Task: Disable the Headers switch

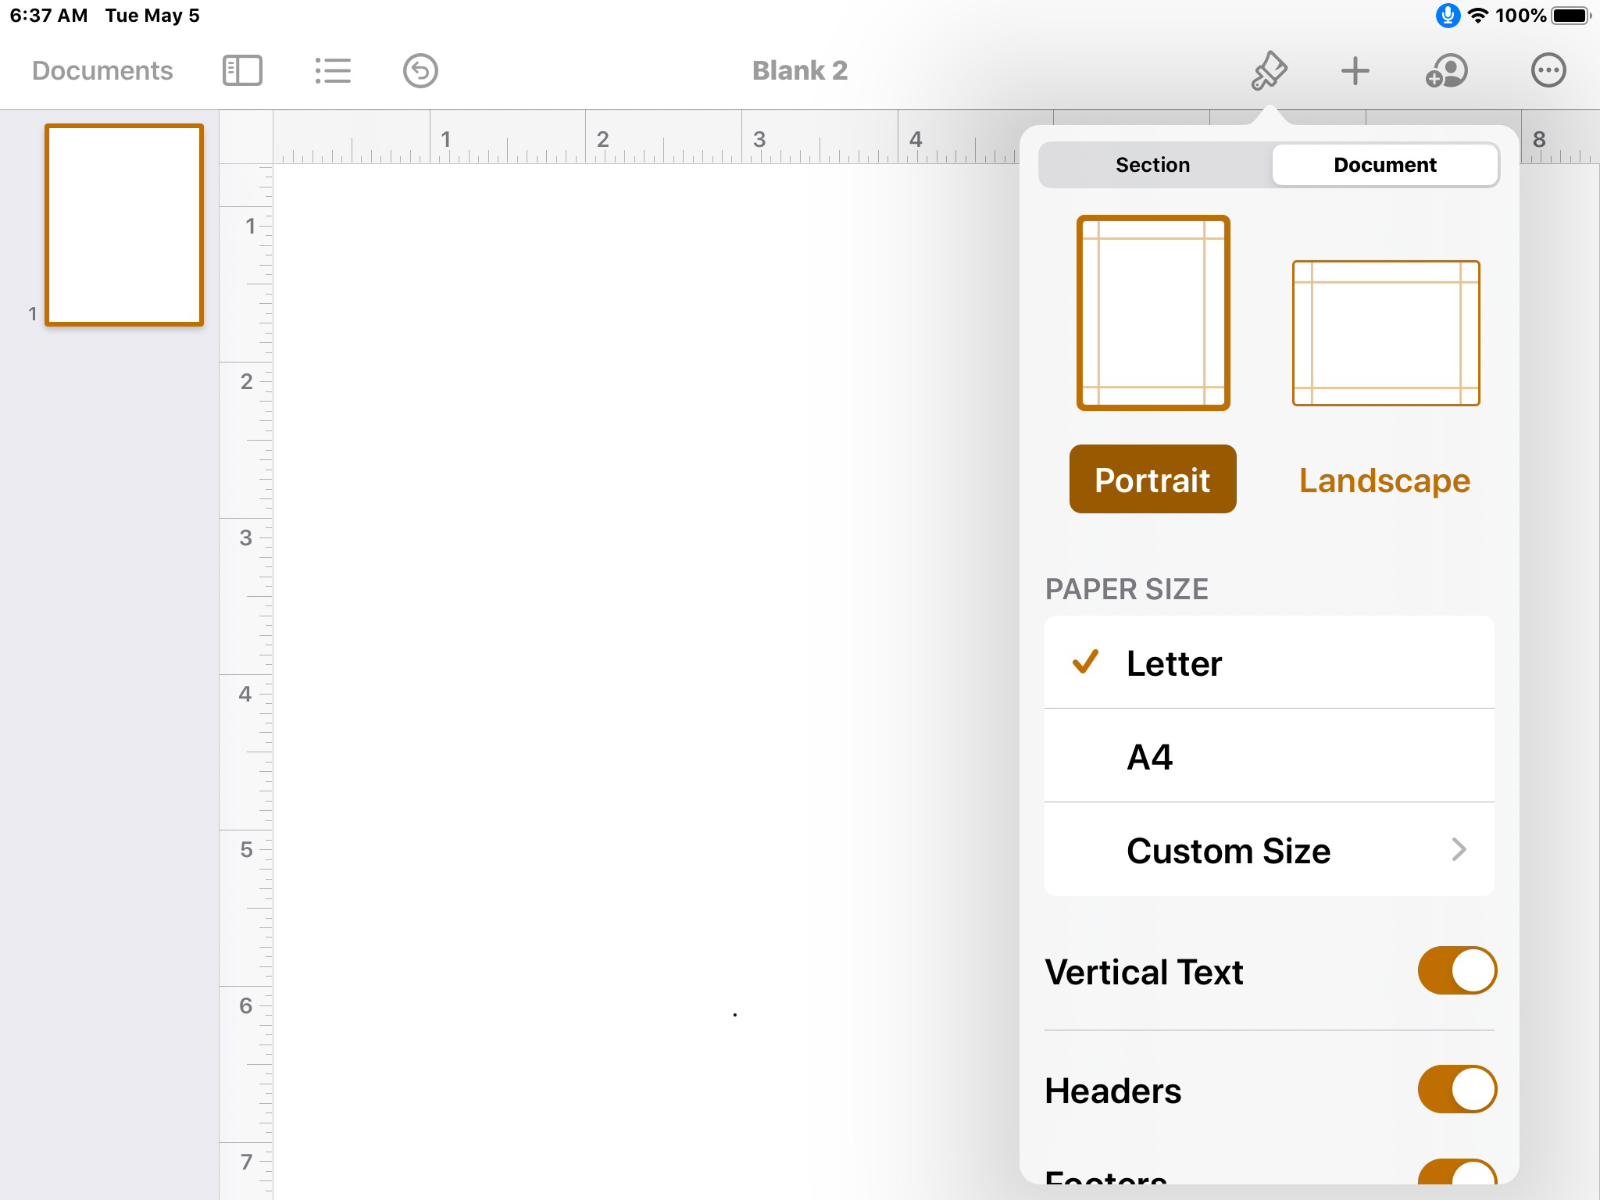Action: point(1456,1089)
